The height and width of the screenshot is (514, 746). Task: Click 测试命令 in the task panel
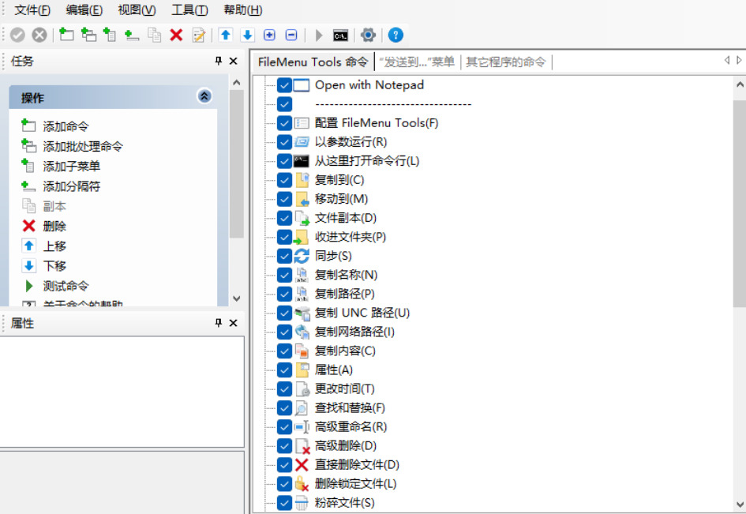(66, 287)
